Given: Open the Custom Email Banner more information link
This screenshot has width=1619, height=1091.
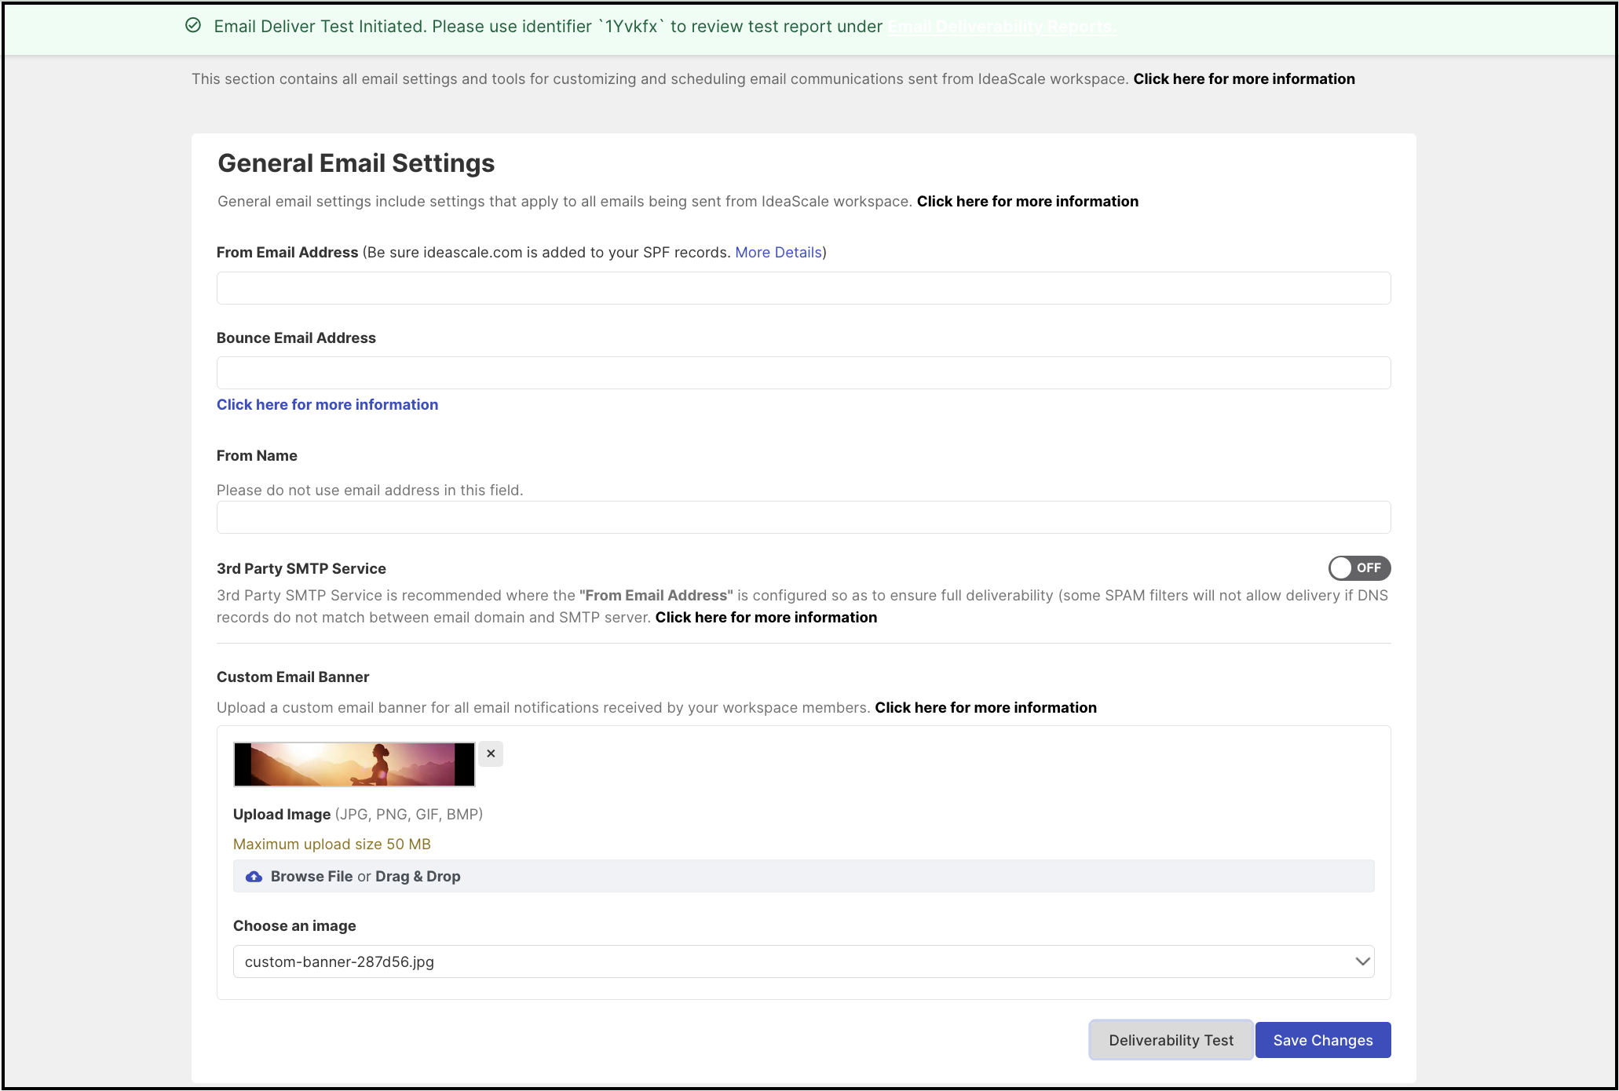Looking at the screenshot, I should point(985,707).
